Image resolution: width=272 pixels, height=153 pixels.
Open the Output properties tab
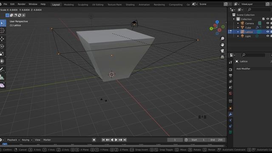pyautogui.click(x=230, y=76)
